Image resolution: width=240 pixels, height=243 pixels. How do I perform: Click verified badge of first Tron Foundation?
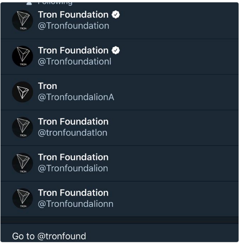[x=116, y=15]
